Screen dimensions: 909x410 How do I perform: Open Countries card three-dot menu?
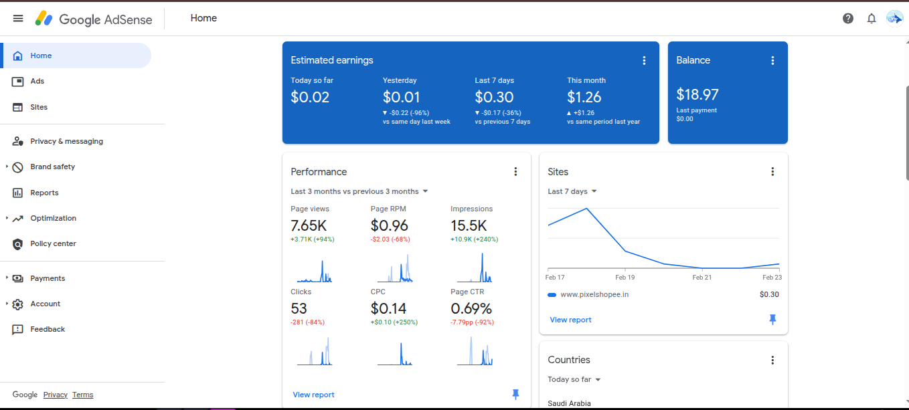[x=772, y=360]
